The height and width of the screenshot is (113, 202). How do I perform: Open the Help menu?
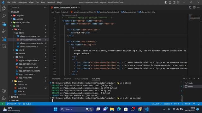(x=59, y=3)
